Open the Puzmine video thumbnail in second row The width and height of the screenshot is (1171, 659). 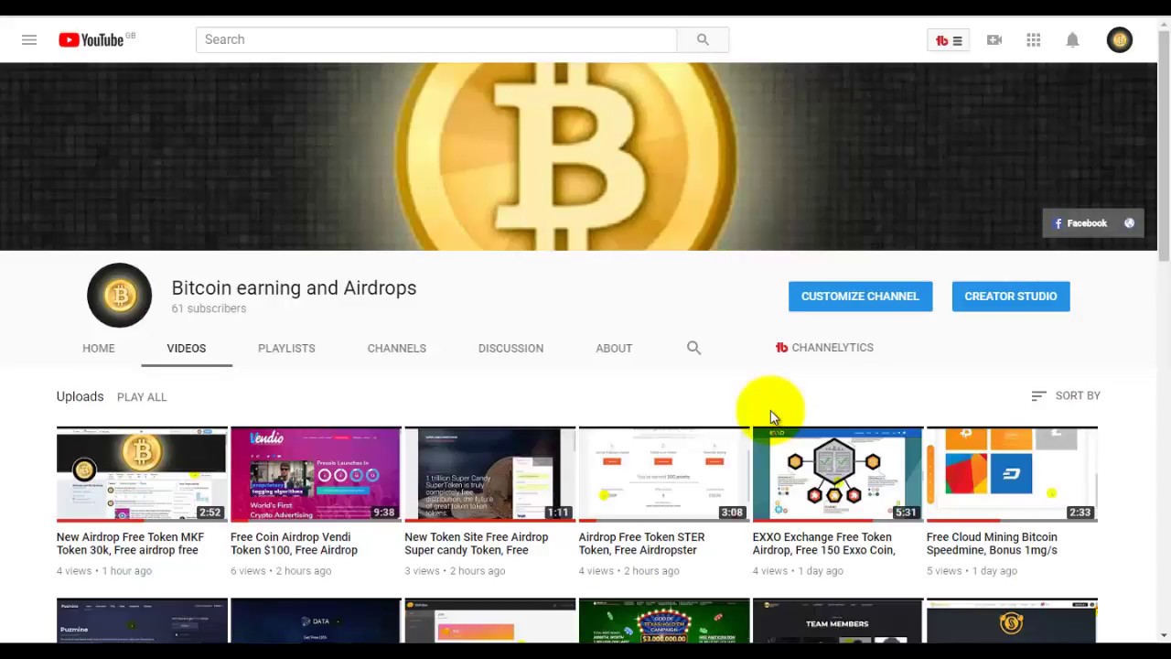(142, 621)
